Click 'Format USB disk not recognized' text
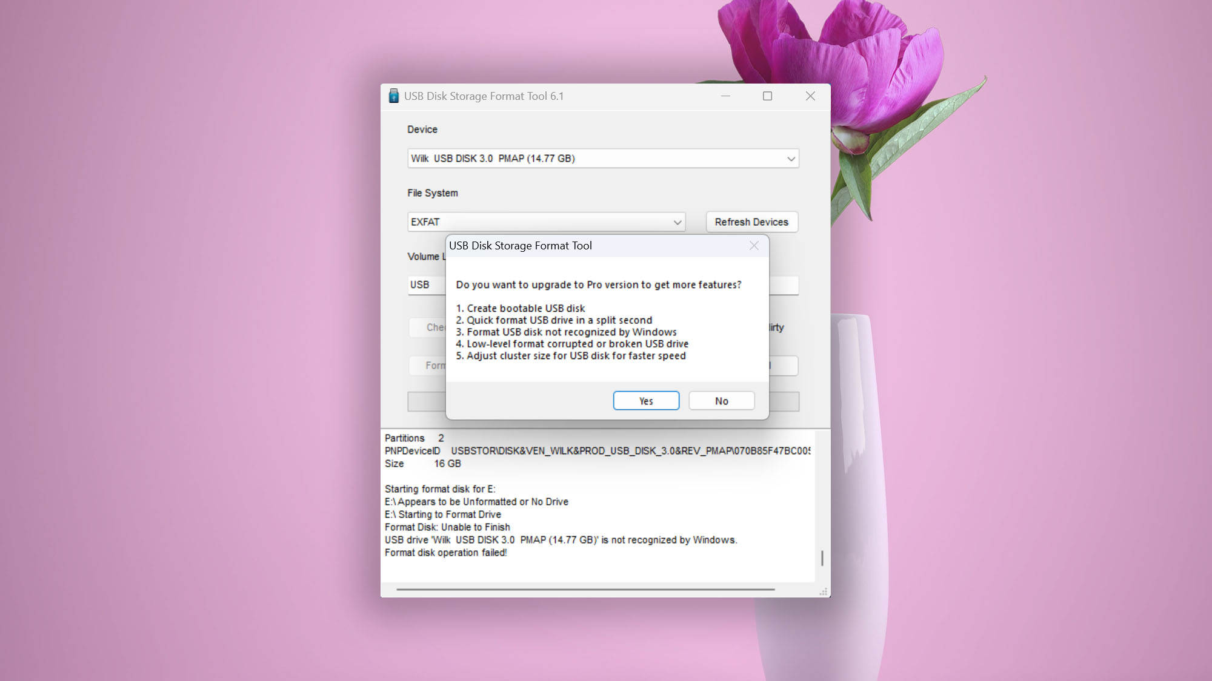The image size is (1212, 681). coord(566,332)
